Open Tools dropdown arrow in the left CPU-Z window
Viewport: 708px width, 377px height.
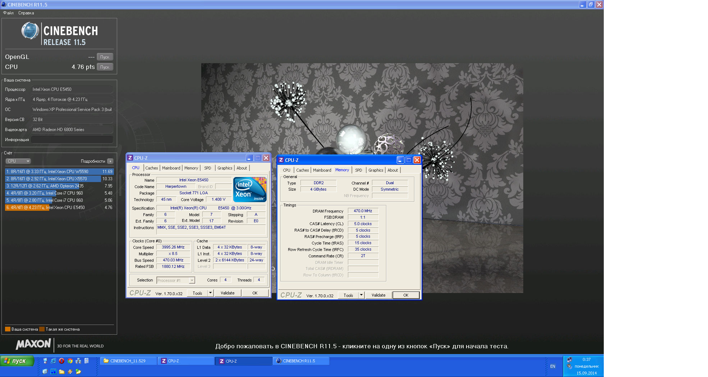click(x=211, y=293)
